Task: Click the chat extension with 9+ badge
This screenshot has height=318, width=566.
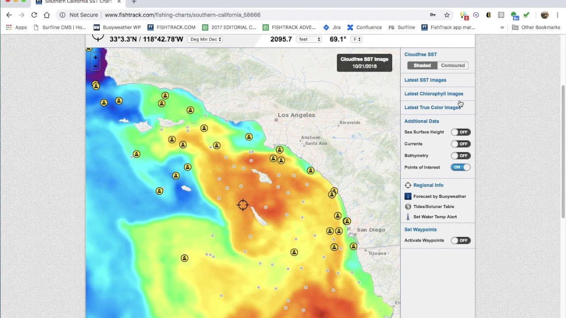Action: [x=515, y=15]
